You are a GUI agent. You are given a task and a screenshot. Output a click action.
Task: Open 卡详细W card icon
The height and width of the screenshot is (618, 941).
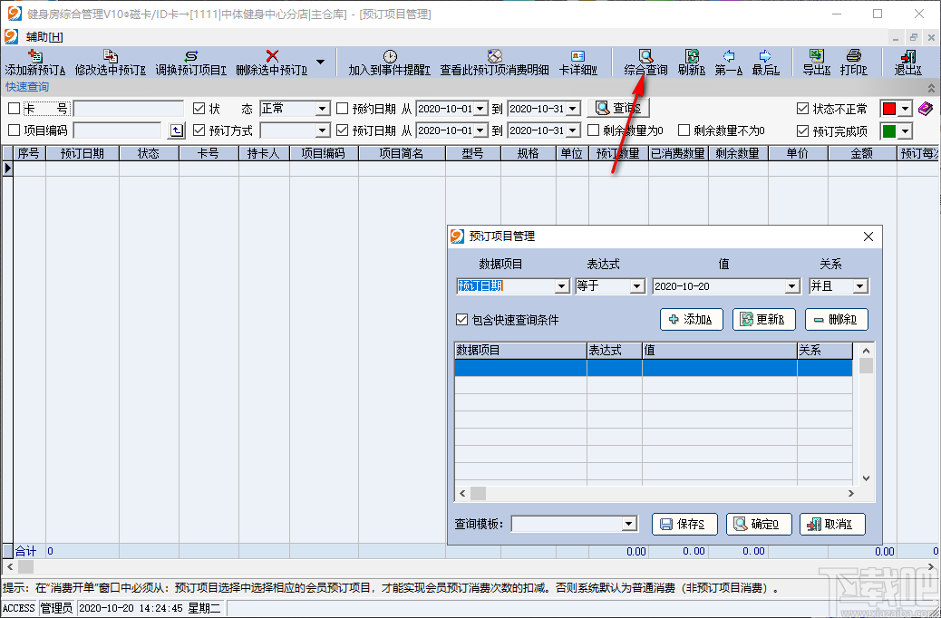[577, 56]
